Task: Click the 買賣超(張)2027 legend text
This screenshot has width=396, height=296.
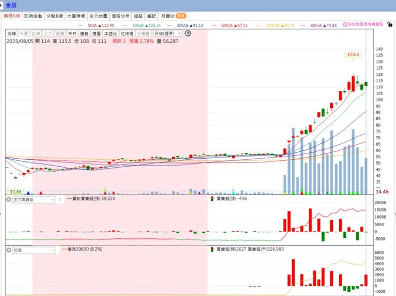Action: pyautogui.click(x=232, y=249)
